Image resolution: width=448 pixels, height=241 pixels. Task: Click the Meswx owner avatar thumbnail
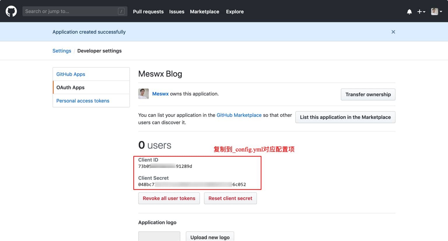[x=143, y=94]
